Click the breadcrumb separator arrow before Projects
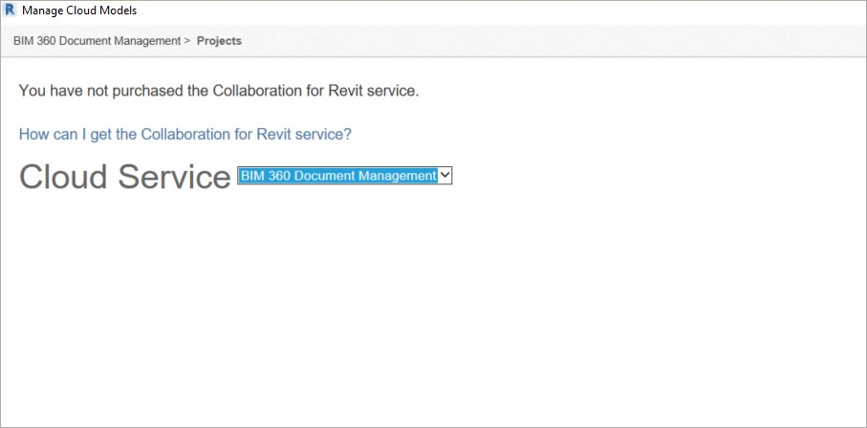The image size is (867, 428). click(187, 41)
